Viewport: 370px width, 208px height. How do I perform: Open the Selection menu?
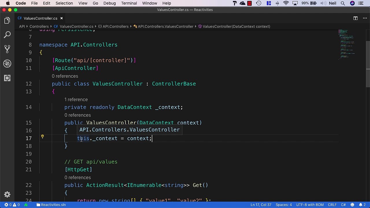coord(64,3)
